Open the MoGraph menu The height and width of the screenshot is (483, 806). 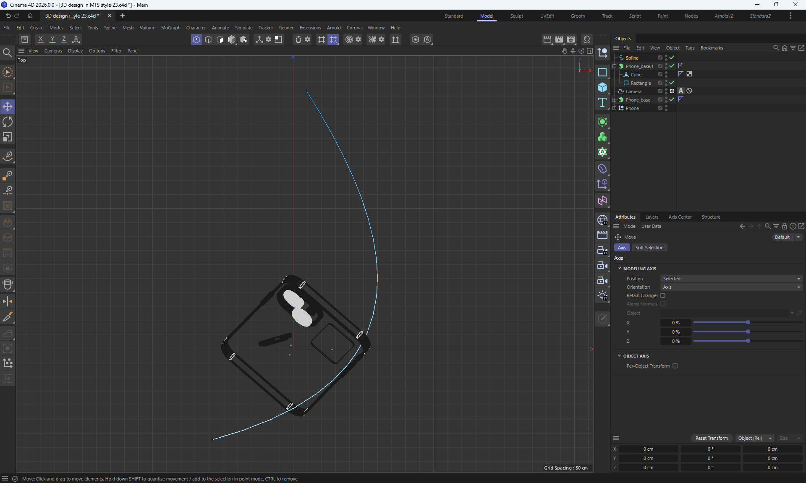click(170, 28)
